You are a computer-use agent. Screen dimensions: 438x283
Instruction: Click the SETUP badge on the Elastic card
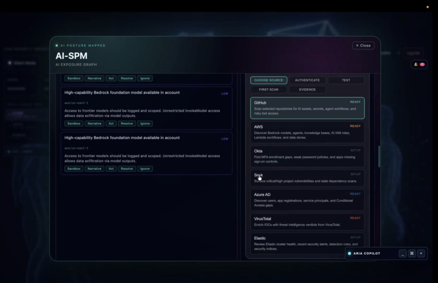[x=355, y=237]
